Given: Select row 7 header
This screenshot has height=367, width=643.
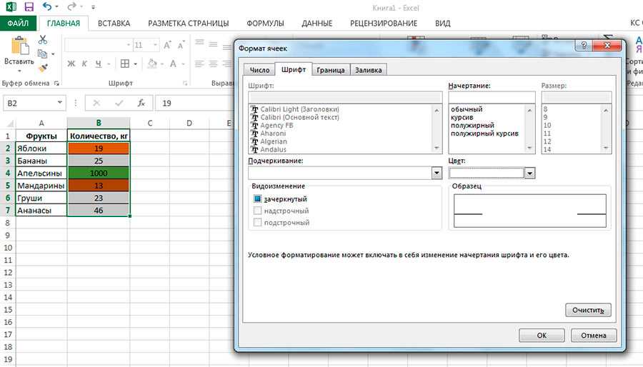Looking at the screenshot, I should [7, 210].
